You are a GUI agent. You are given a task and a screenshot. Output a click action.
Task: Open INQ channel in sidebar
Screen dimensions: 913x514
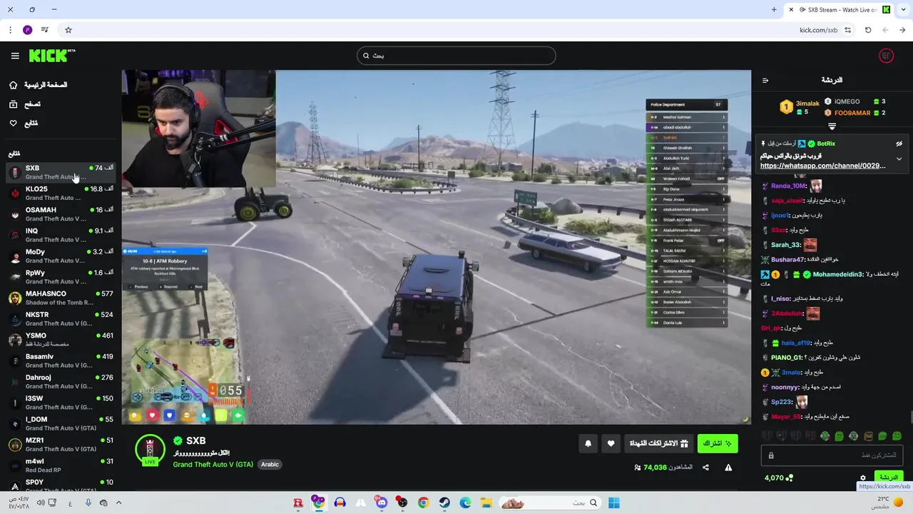pyautogui.click(x=61, y=235)
